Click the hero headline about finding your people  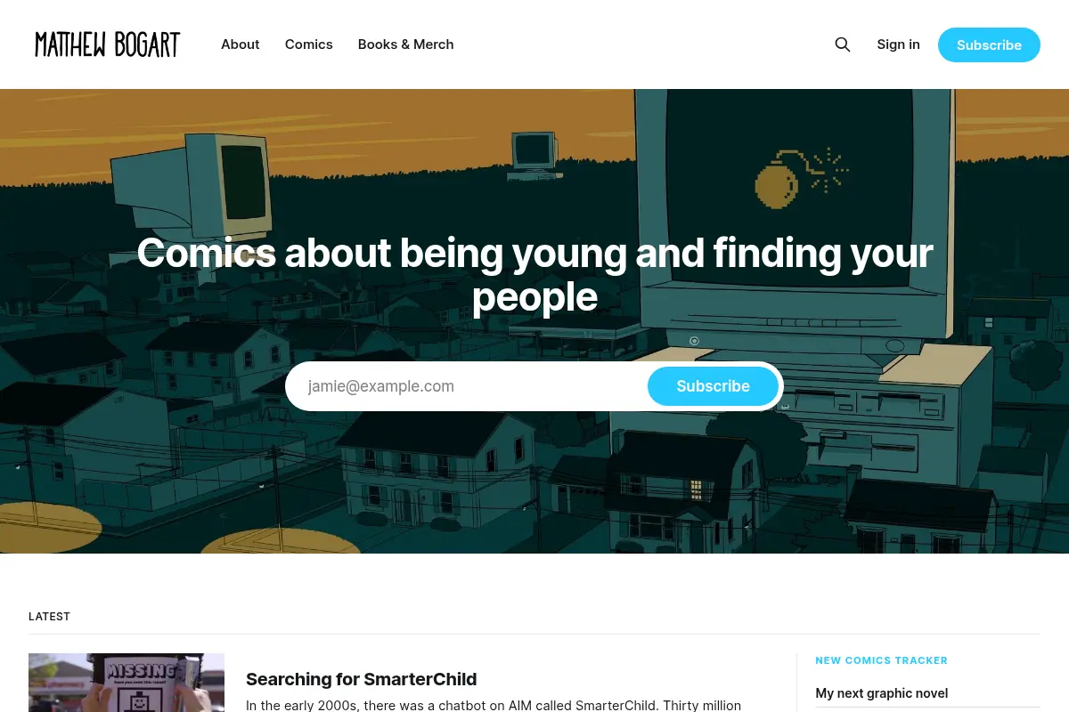534,275
